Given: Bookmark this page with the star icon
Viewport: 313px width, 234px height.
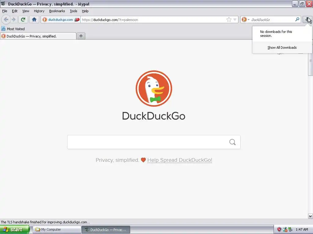Looking at the screenshot, I should point(229,19).
